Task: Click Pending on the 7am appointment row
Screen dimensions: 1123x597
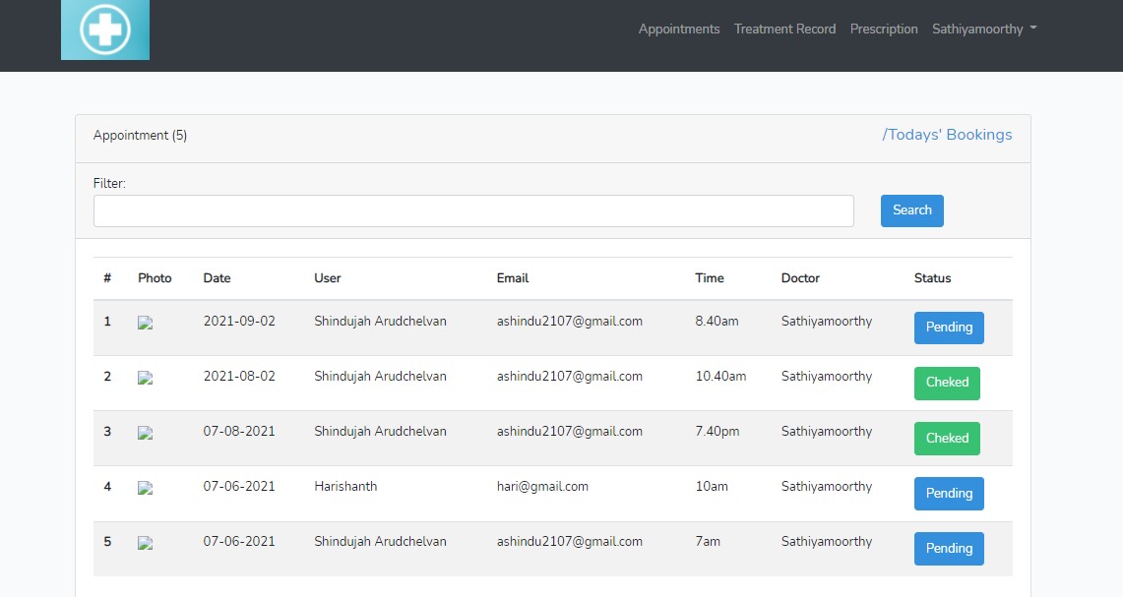Action: (948, 548)
